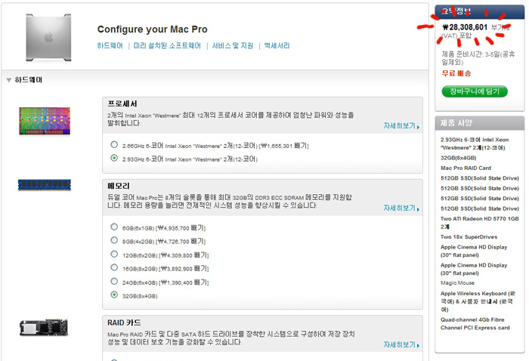Click the 프로세서 section title
The width and height of the screenshot is (529, 361).
tap(122, 103)
